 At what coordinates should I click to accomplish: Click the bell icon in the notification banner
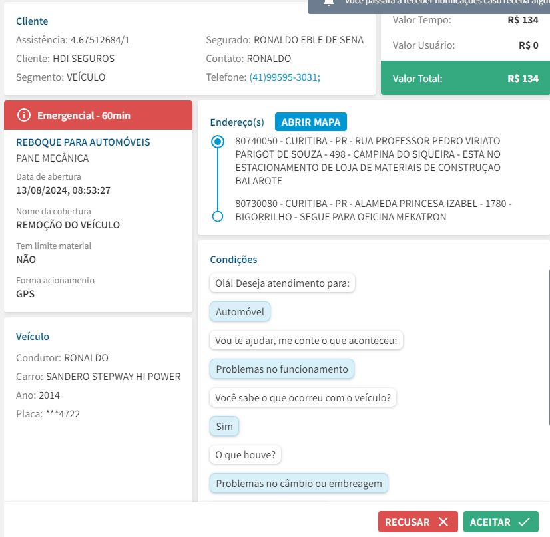(328, 3)
